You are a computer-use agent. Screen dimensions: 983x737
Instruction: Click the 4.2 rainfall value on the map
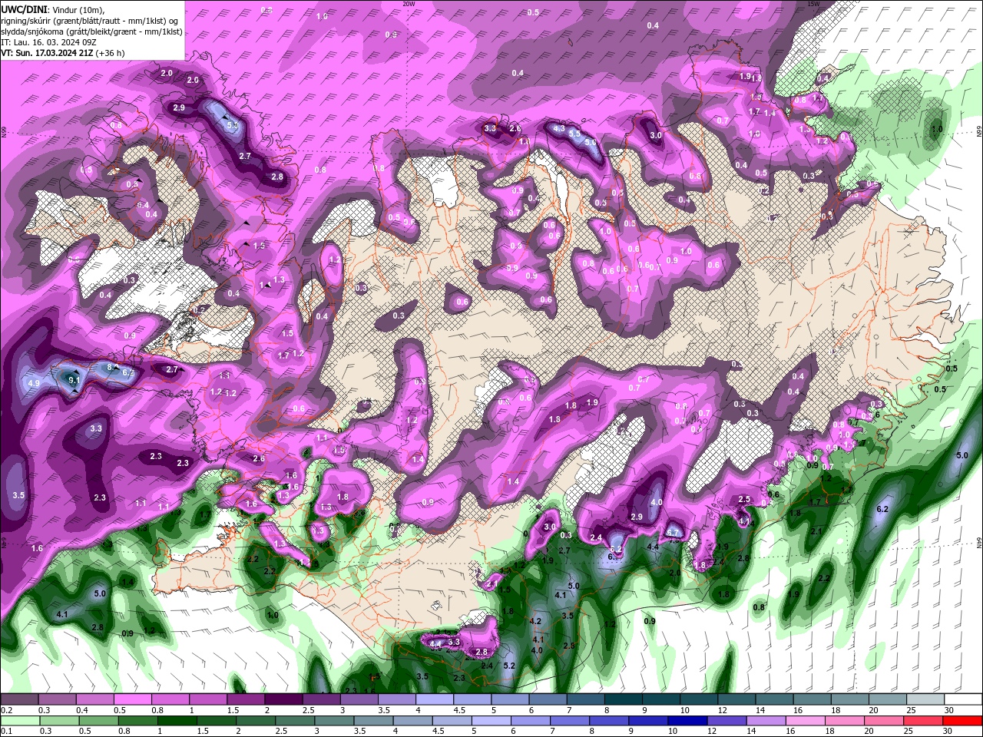(536, 621)
